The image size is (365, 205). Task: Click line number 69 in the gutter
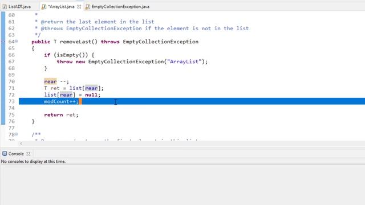[11, 75]
